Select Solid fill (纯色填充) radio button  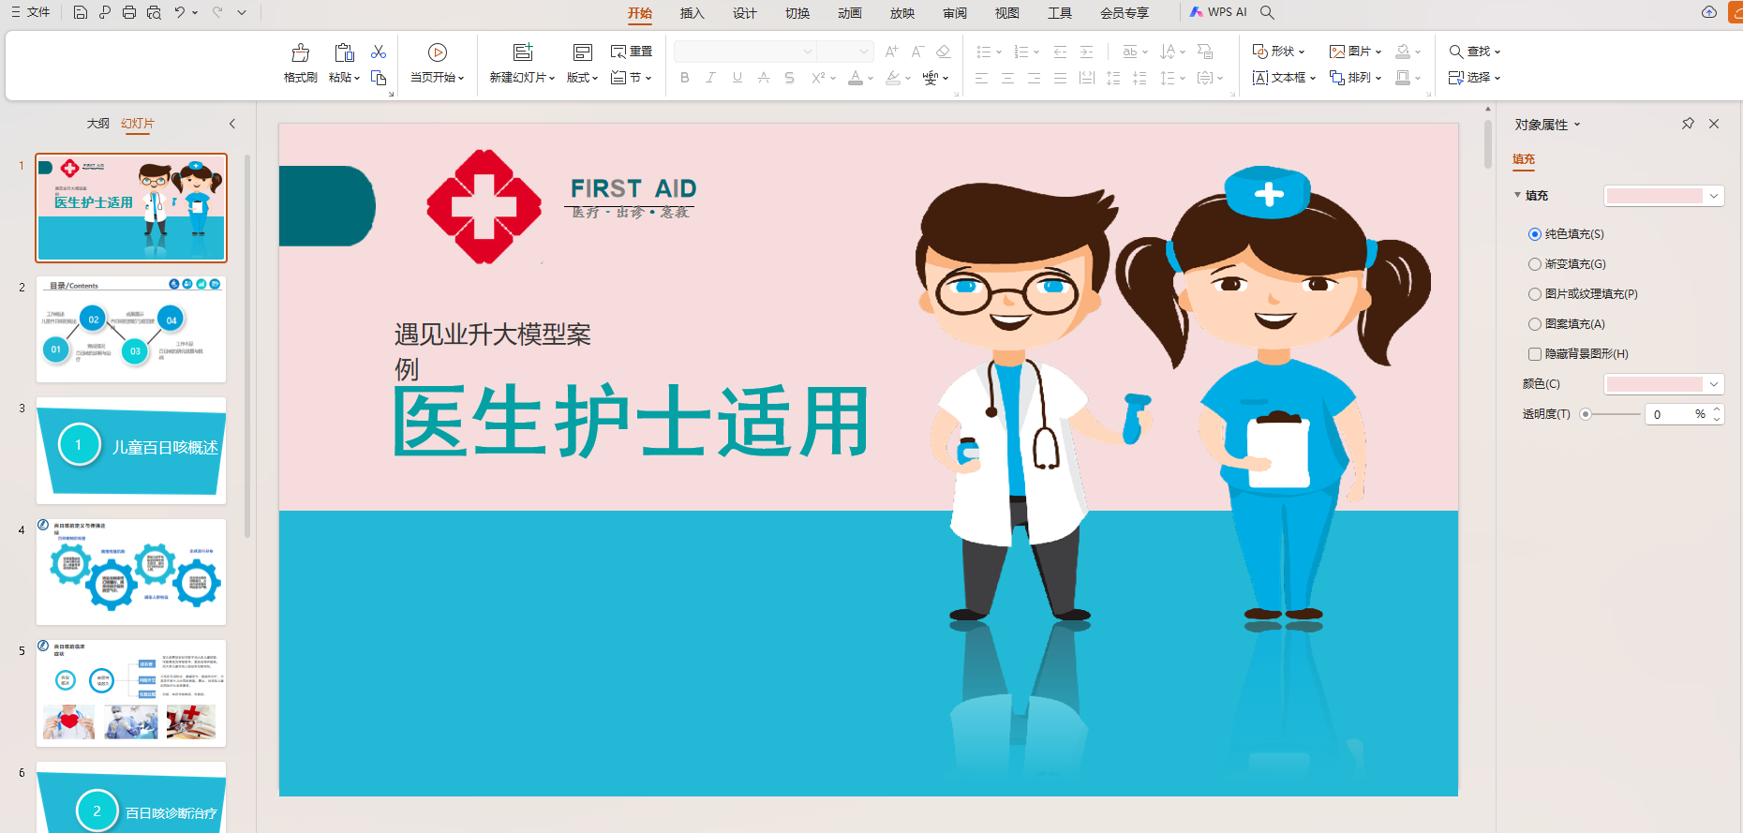(1535, 234)
